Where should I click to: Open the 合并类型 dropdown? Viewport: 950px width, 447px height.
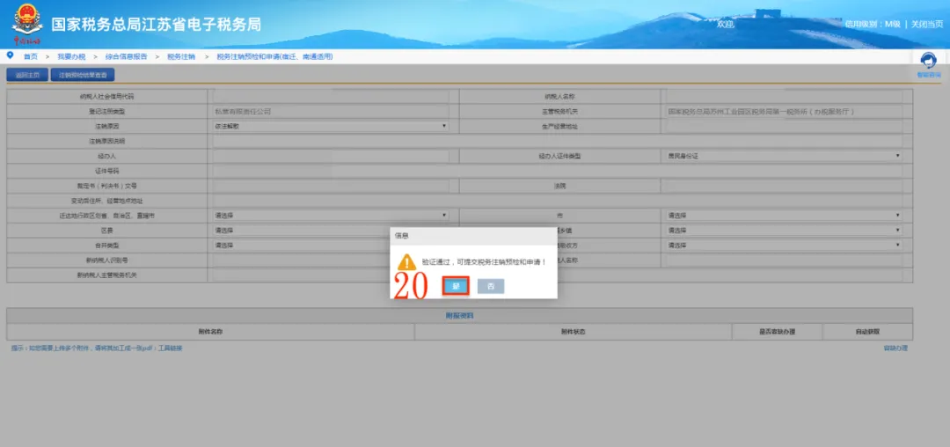pyautogui.click(x=301, y=245)
